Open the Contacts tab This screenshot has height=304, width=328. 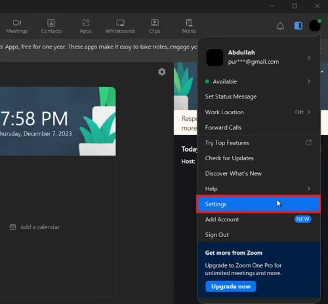tap(51, 26)
